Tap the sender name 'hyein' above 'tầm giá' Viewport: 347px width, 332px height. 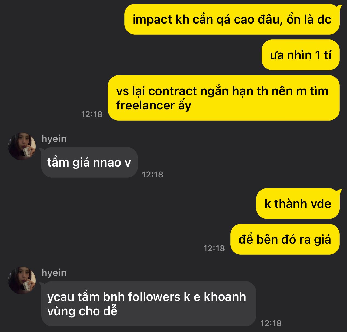54,138
